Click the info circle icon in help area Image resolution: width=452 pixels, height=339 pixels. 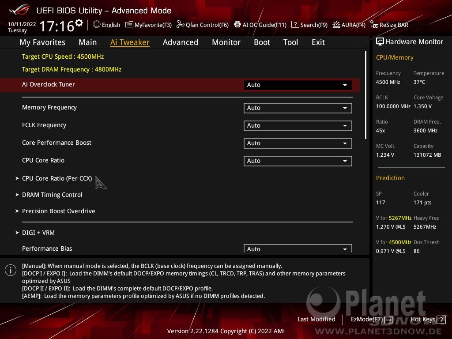click(x=11, y=270)
